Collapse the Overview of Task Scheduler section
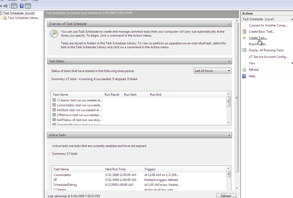The image size is (293, 198). (x=229, y=24)
